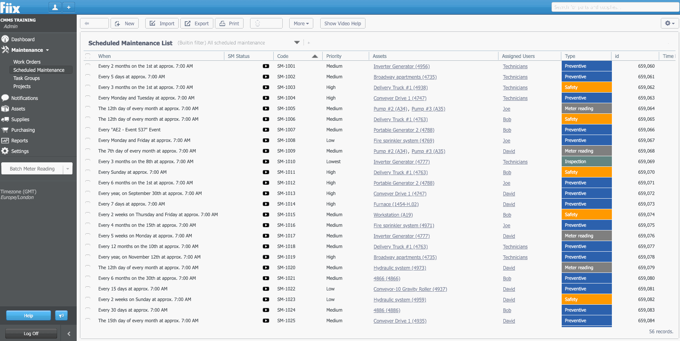Click the back arrow toolbar button
The height and width of the screenshot is (341, 680).
click(94, 24)
